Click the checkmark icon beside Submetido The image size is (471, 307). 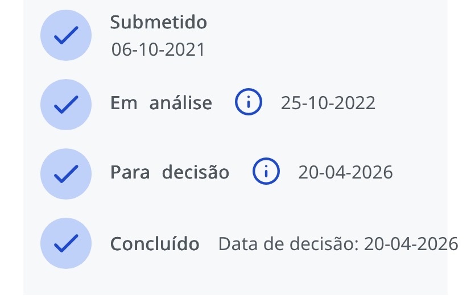click(66, 35)
